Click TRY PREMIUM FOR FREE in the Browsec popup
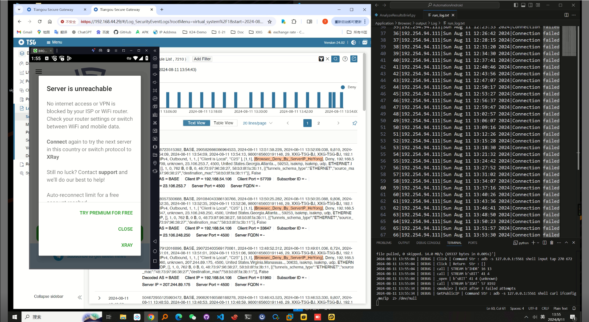 point(106,213)
